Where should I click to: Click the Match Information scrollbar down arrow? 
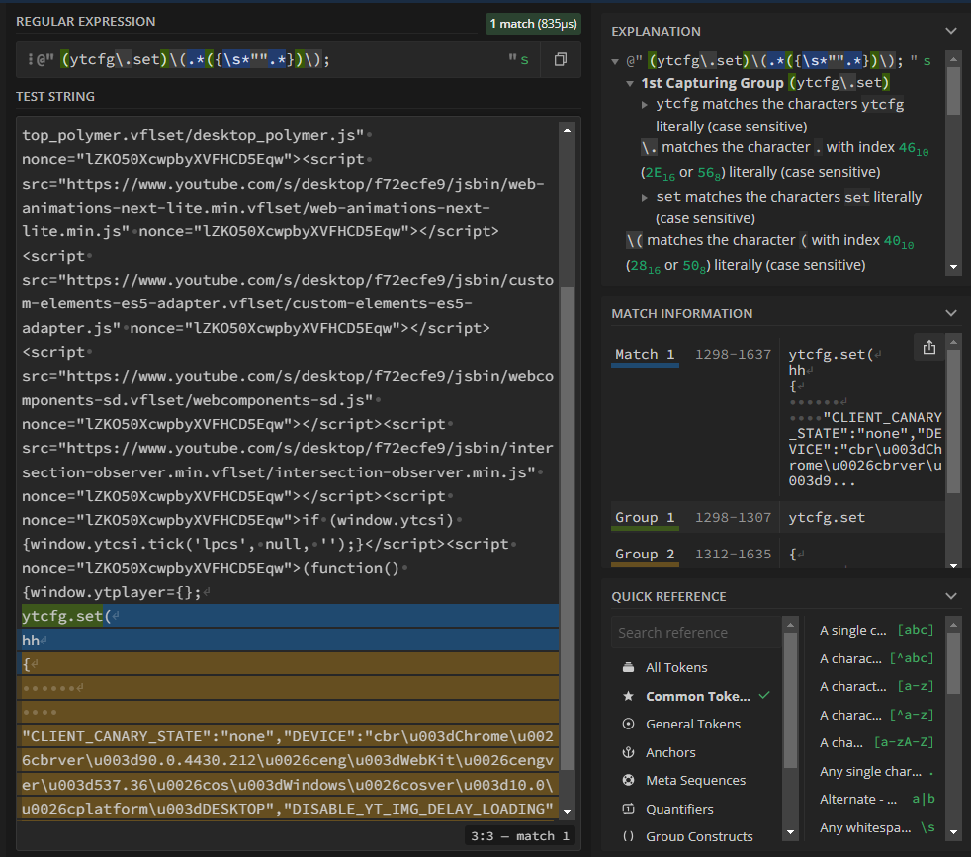pos(953,565)
